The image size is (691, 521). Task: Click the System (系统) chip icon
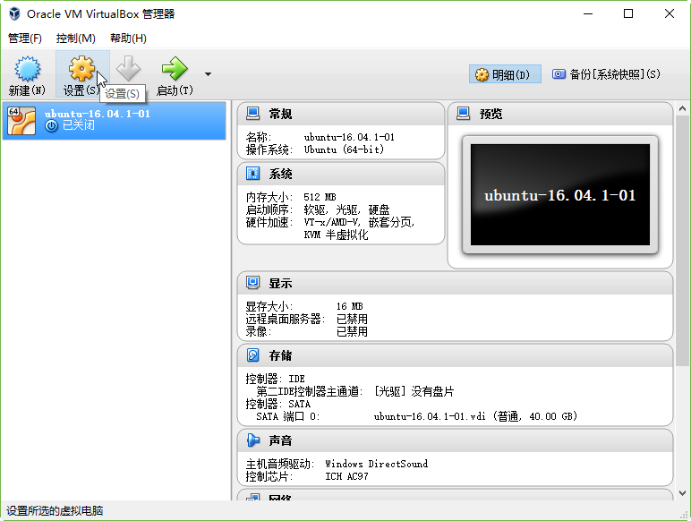pyautogui.click(x=253, y=174)
